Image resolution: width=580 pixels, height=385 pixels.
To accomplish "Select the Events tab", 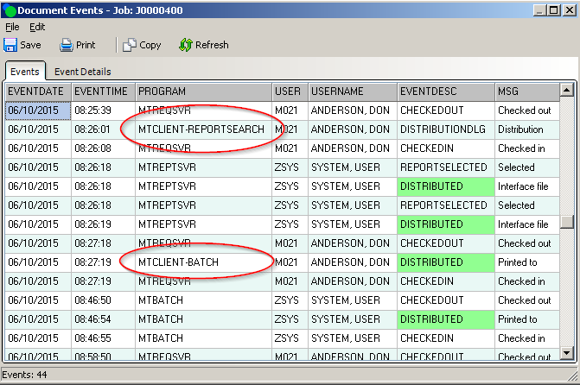I will 24,72.
